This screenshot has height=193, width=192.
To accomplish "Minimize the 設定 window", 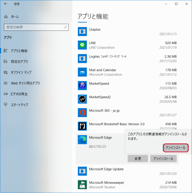I will 166,4.
